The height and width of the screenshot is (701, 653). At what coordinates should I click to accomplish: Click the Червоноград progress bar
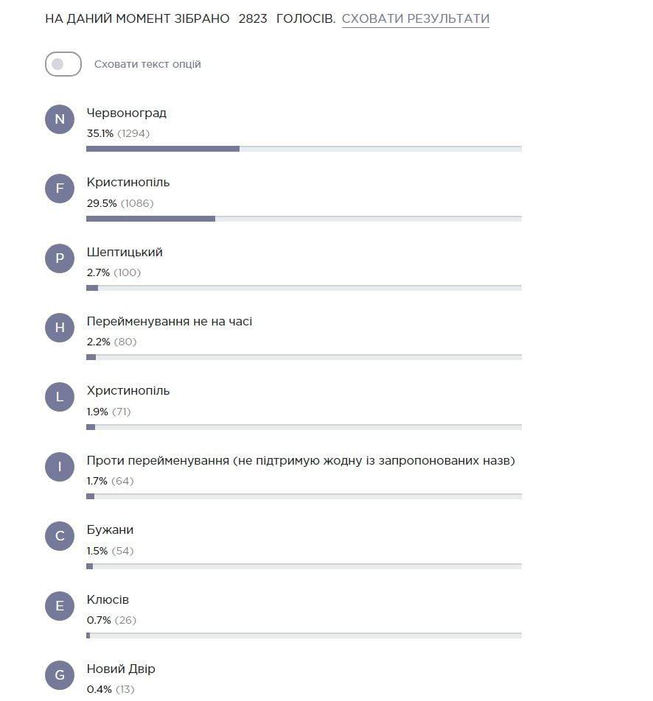click(x=304, y=149)
